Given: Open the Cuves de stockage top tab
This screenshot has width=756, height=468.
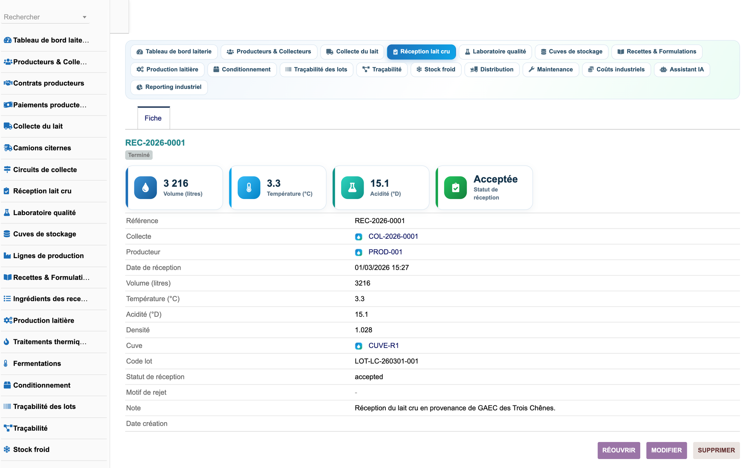Looking at the screenshot, I should tap(571, 52).
